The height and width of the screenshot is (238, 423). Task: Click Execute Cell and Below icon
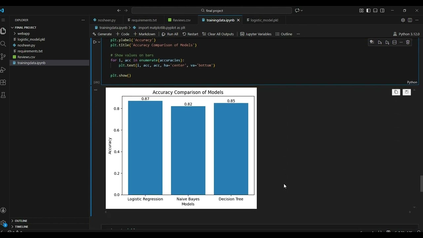pyautogui.click(x=387, y=42)
